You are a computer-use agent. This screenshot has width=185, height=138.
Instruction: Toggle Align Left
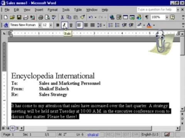coord(79,25)
